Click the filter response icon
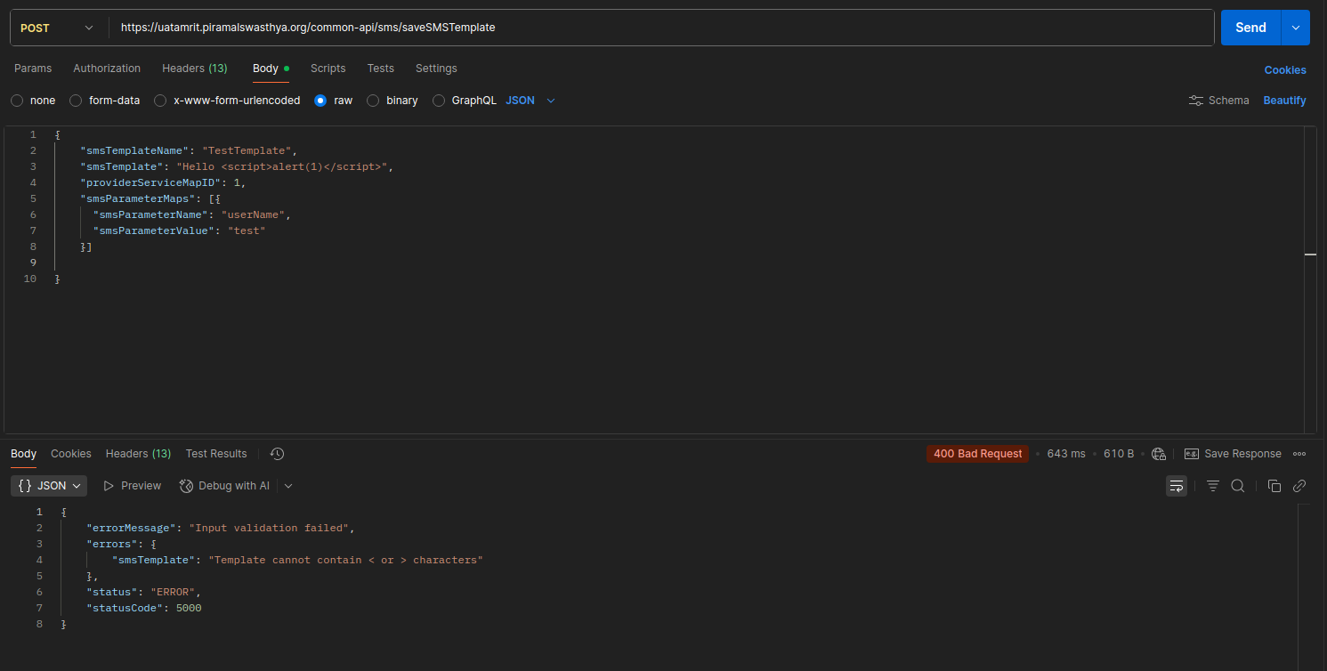This screenshot has height=671, width=1327. [x=1212, y=486]
